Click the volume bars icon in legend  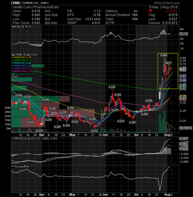tap(13, 74)
